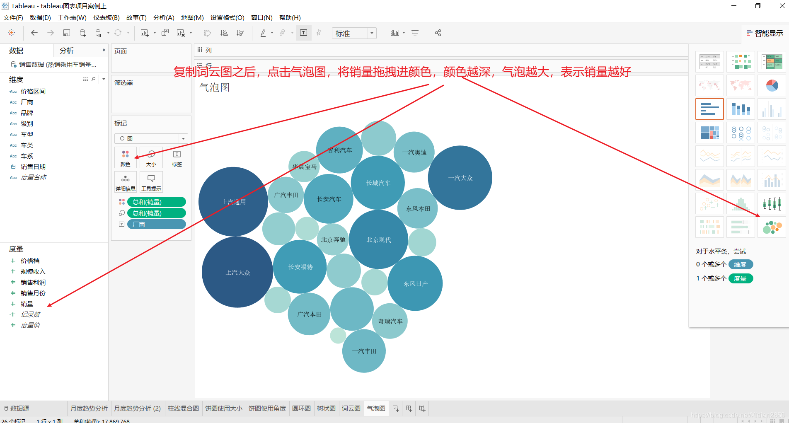Switch to the 分析 pane tab
This screenshot has width=789, height=423.
pos(67,51)
